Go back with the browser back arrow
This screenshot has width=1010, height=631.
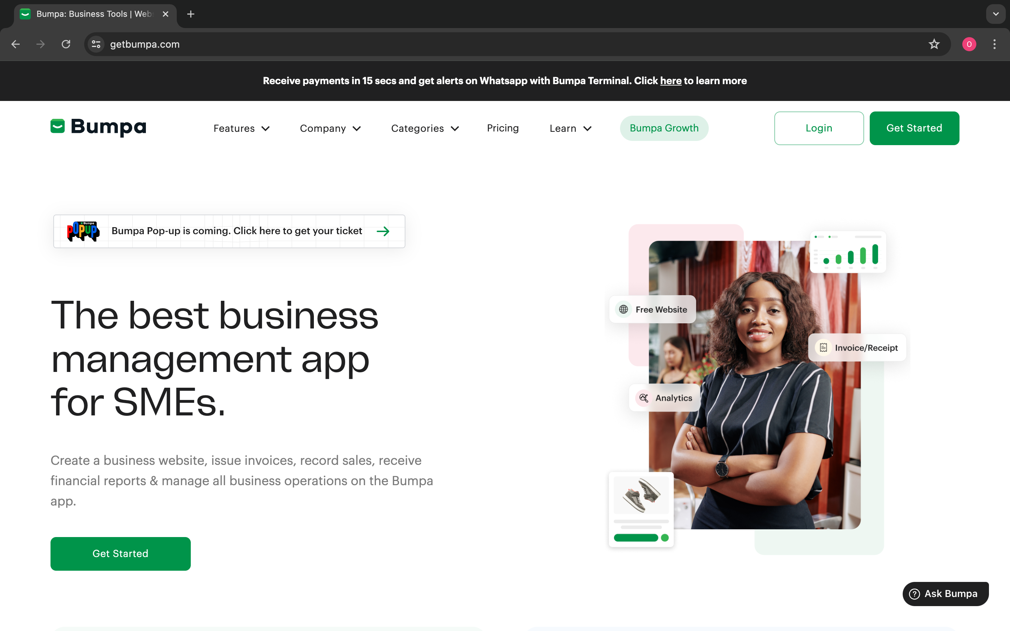pos(15,44)
